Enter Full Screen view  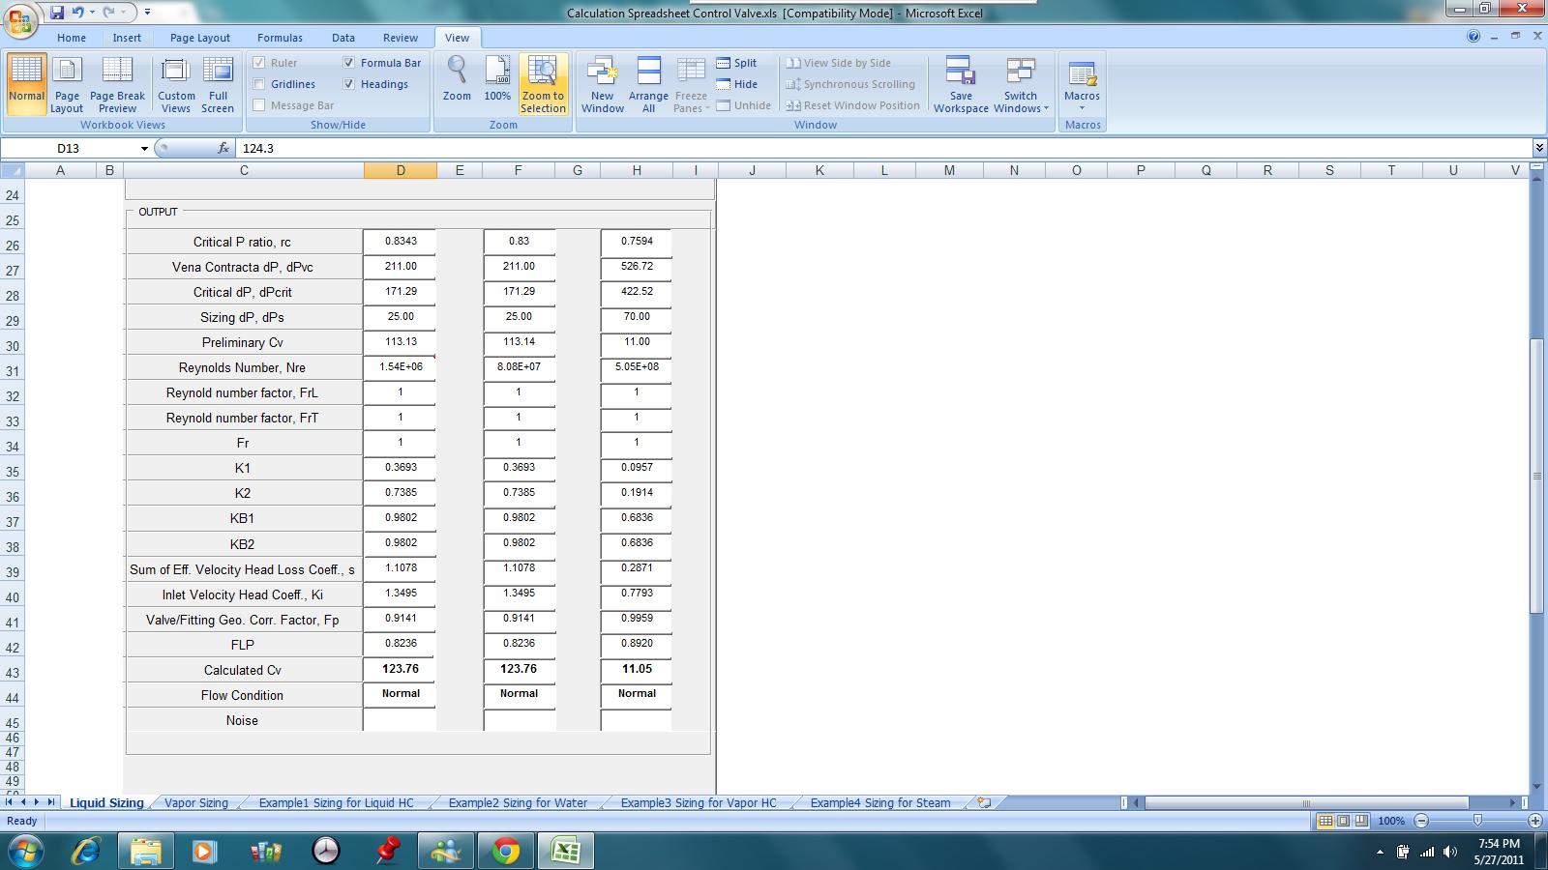[218, 84]
